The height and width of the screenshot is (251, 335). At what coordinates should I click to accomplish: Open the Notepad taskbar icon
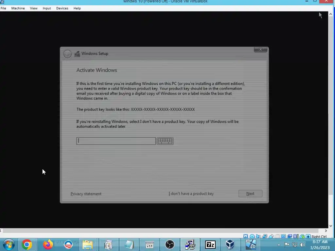(129, 244)
